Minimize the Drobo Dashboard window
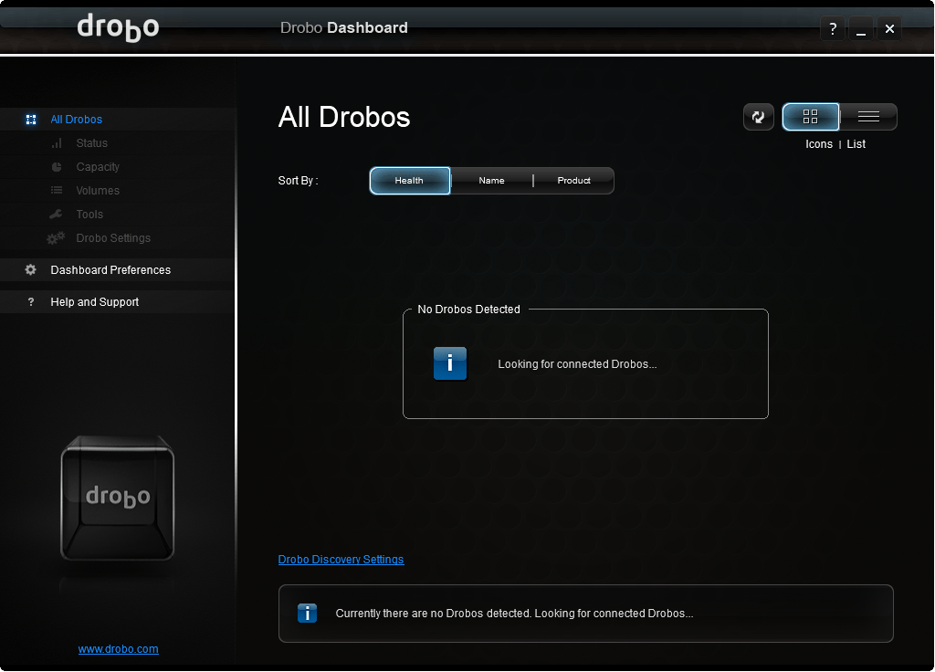 (861, 29)
